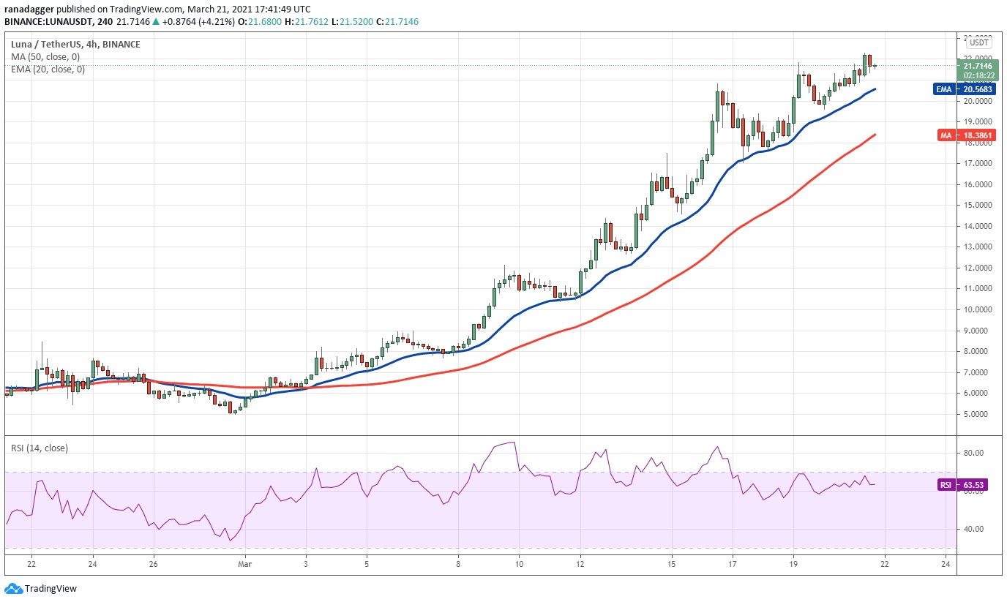This screenshot has height=602, width=1007.
Task: Click the '26' label on date axis
Action: click(152, 564)
